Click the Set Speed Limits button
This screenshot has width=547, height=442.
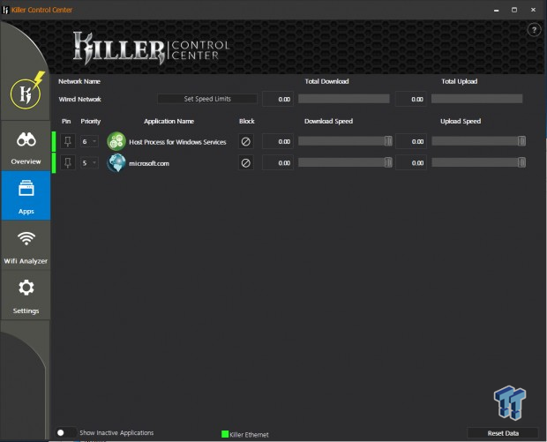click(x=207, y=99)
